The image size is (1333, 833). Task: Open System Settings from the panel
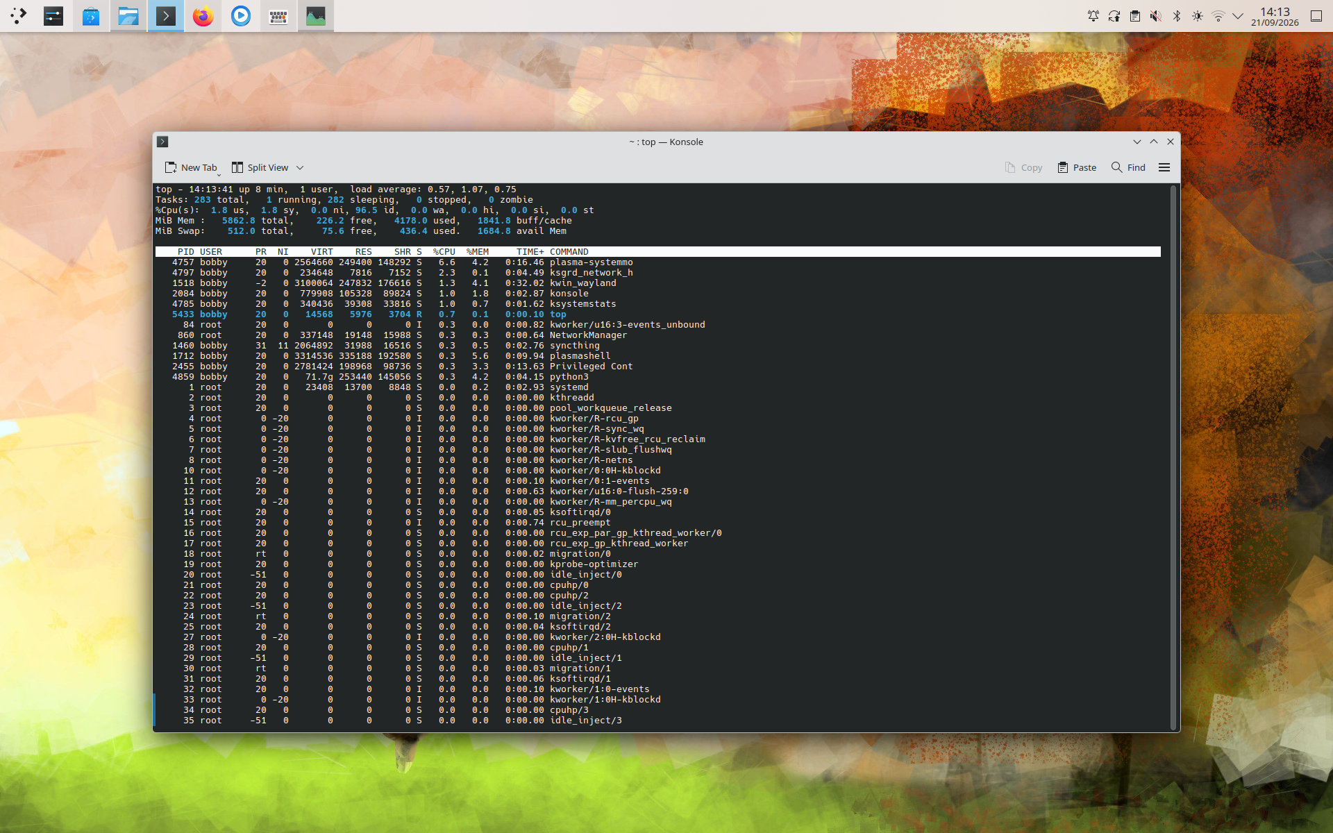click(x=53, y=15)
